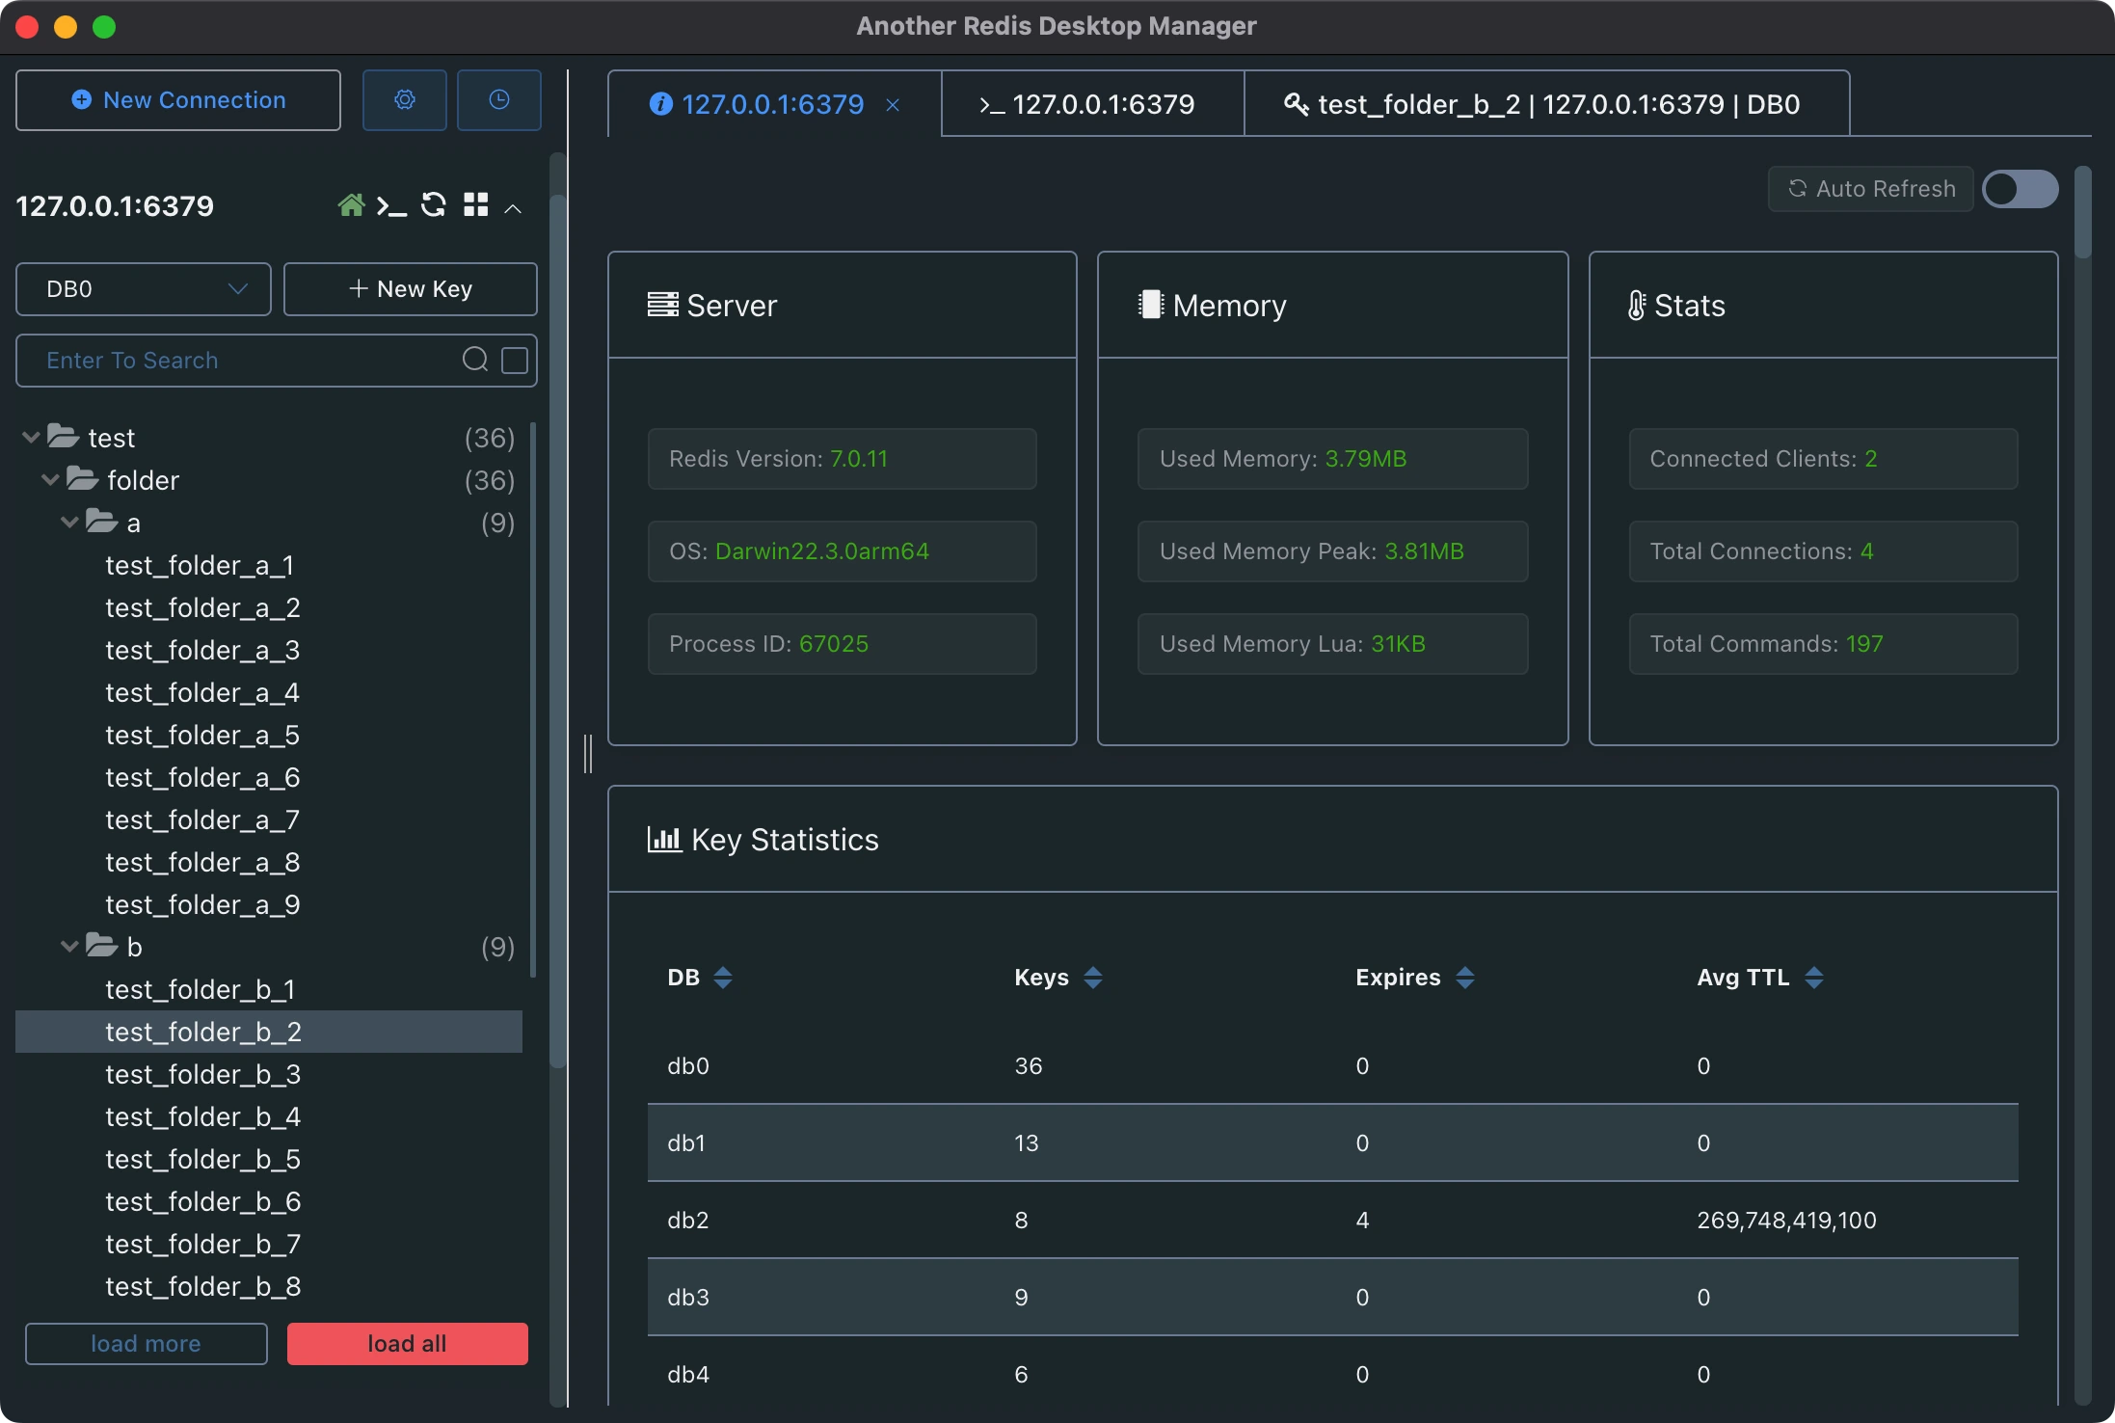Image resolution: width=2115 pixels, height=1423 pixels.
Task: Open the settings gear icon
Action: coord(405,100)
